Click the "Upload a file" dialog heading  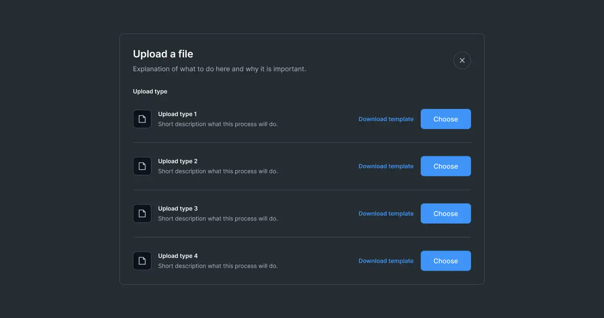click(x=163, y=54)
